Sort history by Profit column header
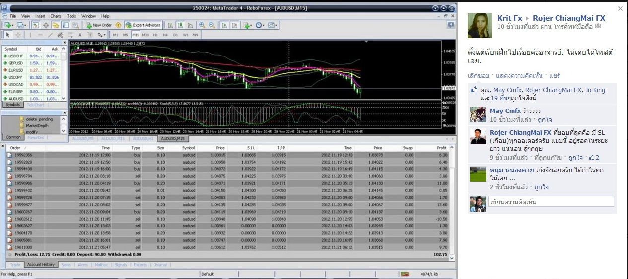 pos(441,148)
